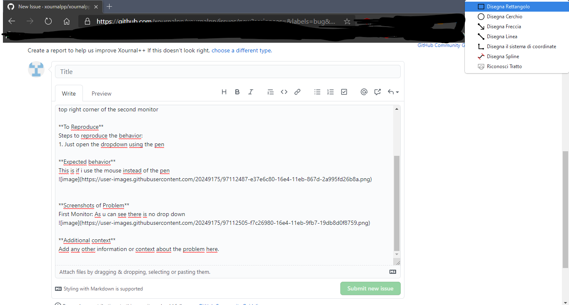569x305 pixels.
Task: Insert a heading with the H icon
Action: [224, 92]
